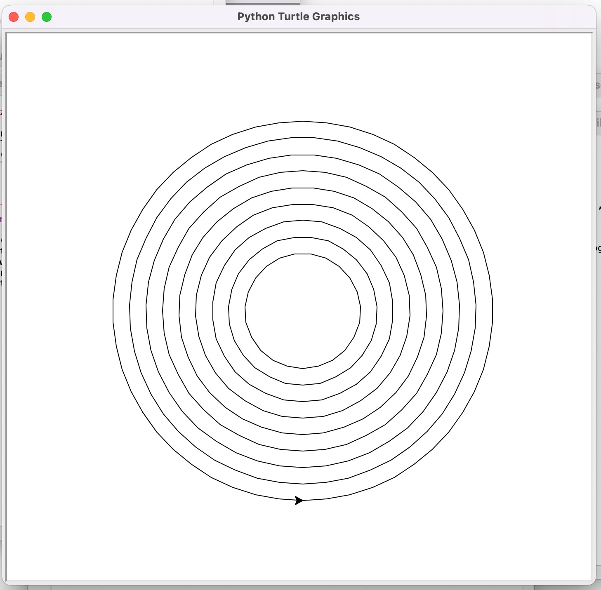Image resolution: width=601 pixels, height=590 pixels.
Task: Click the center of the innermost circle
Action: click(303, 311)
